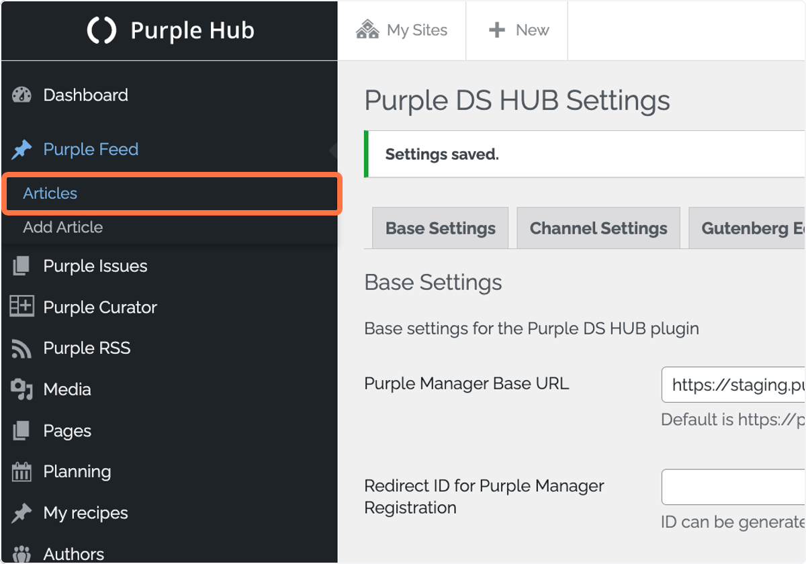Click the 'Purple Manager Base URL' label
This screenshot has height=564, width=806.
point(467,384)
